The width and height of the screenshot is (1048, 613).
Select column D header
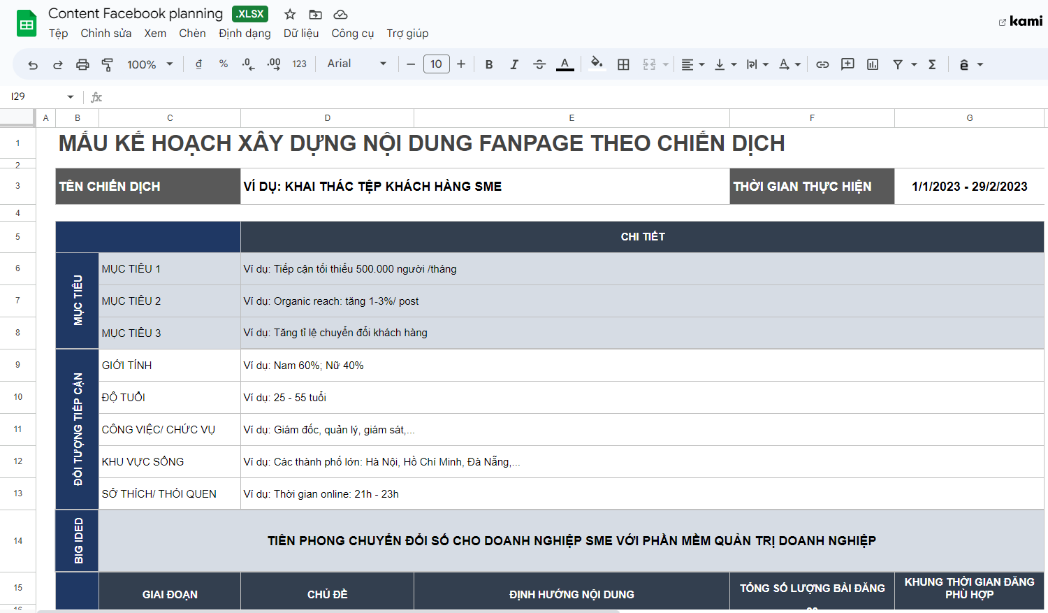click(x=327, y=118)
